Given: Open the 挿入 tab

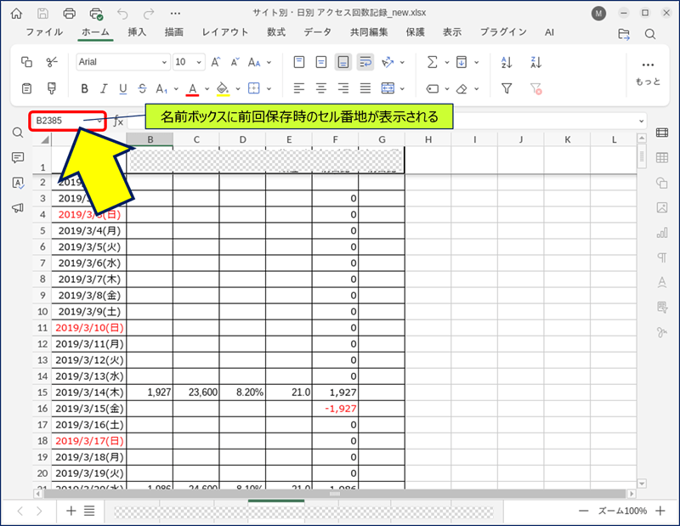Looking at the screenshot, I should click(137, 32).
